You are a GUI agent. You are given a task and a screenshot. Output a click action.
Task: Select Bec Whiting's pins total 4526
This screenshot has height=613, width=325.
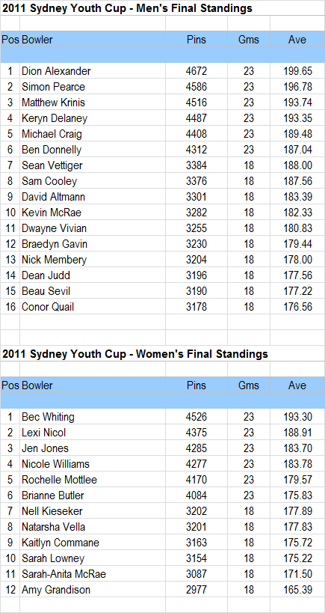pyautogui.click(x=196, y=417)
